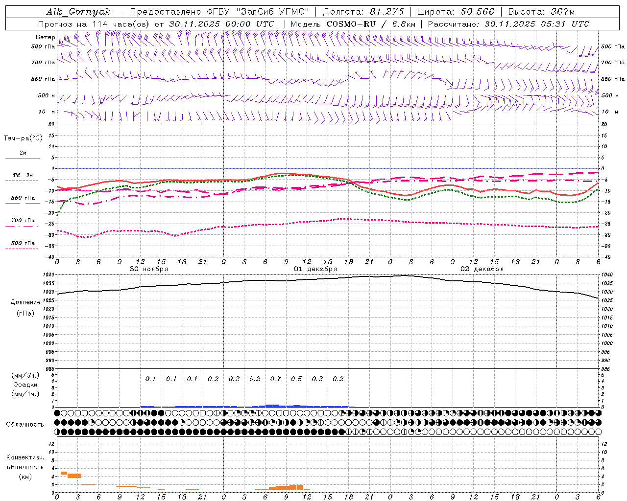Screen dimensions: 627x501
Task: Click the station name Alk_Gornyak in the header
Action: 78,12
